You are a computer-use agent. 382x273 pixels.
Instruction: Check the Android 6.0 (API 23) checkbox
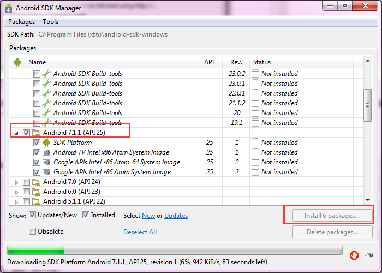coord(26,192)
